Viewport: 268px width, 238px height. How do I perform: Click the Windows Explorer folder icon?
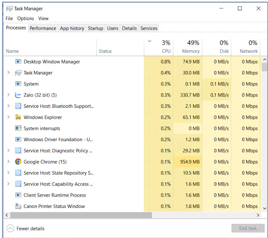(18, 117)
